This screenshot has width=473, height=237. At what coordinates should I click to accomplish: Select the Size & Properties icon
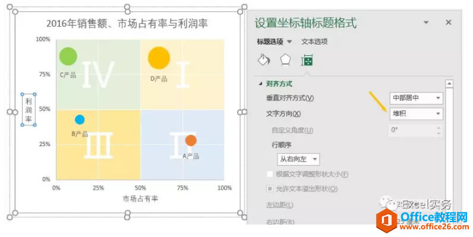point(307,61)
